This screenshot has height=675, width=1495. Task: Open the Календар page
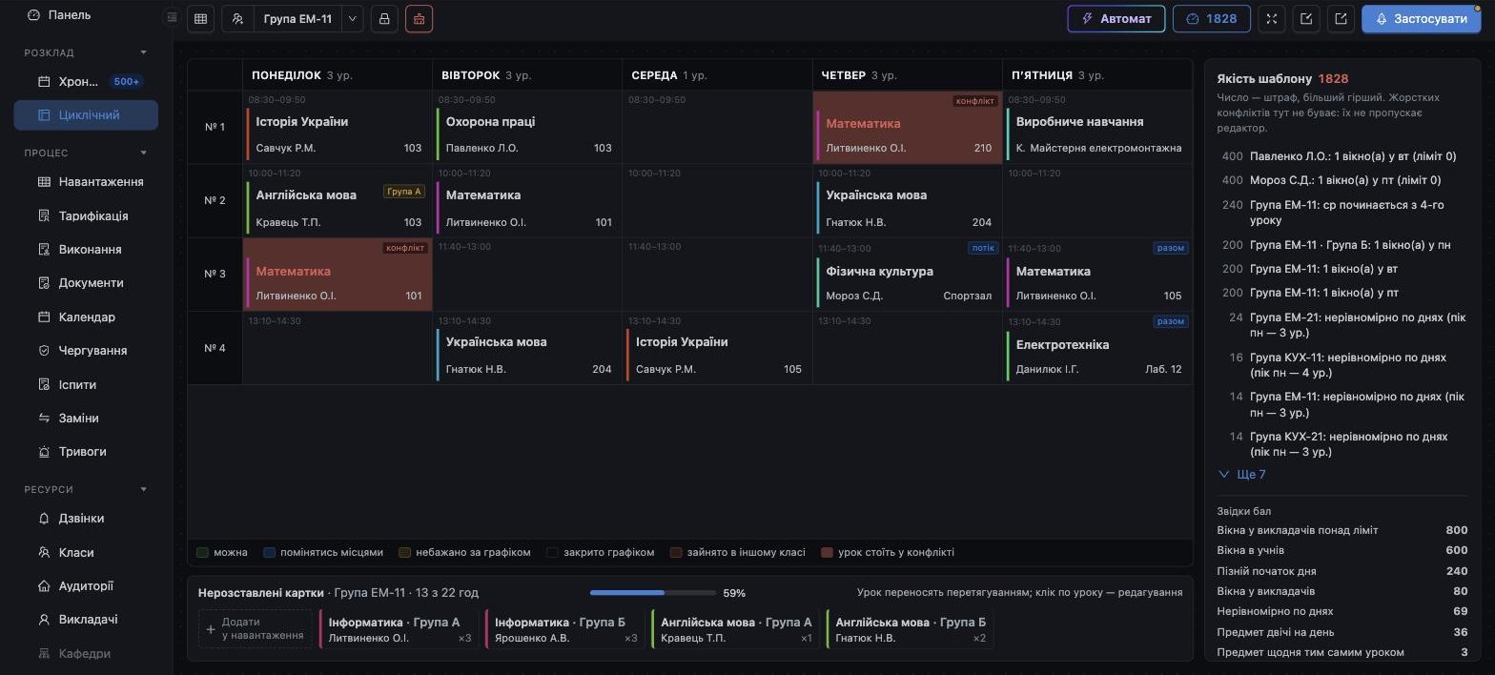pos(86,317)
